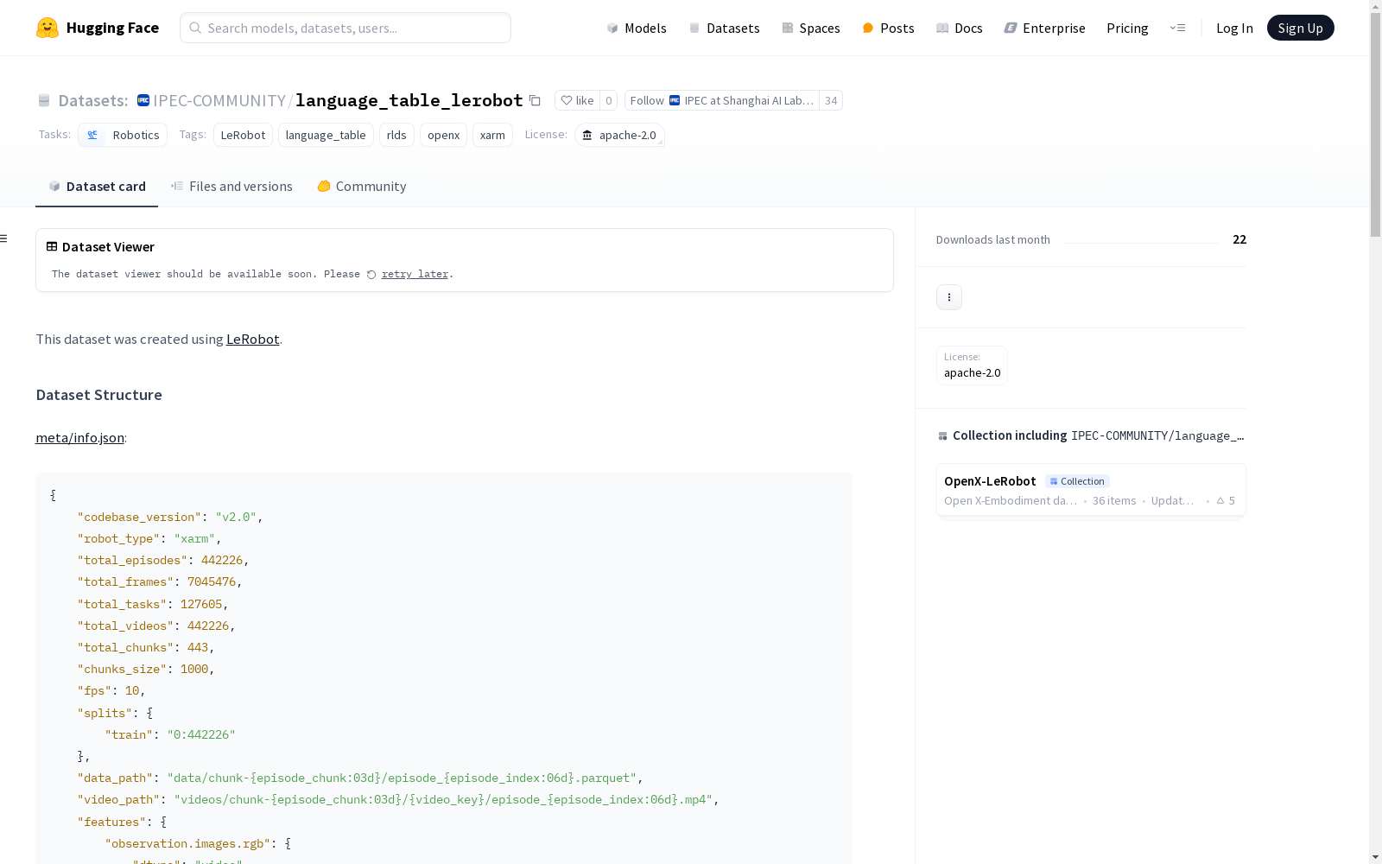This screenshot has height=864, width=1382.
Task: Open the LeRobot link in description
Action: [252, 340]
